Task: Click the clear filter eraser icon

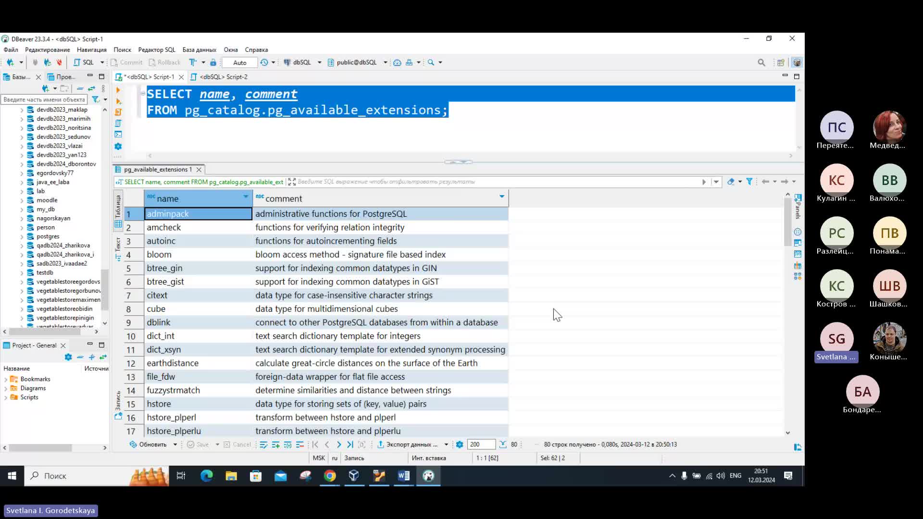Action: tap(731, 182)
